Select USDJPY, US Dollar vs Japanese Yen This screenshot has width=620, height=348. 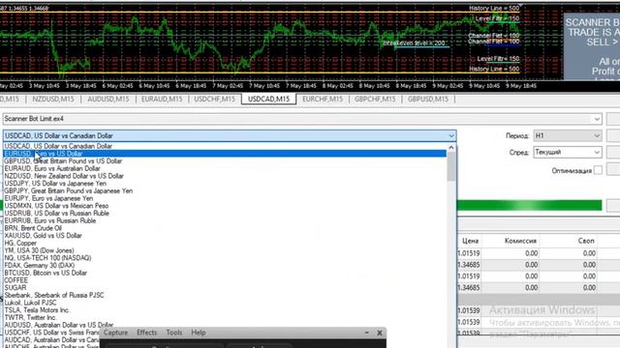(x=225, y=184)
